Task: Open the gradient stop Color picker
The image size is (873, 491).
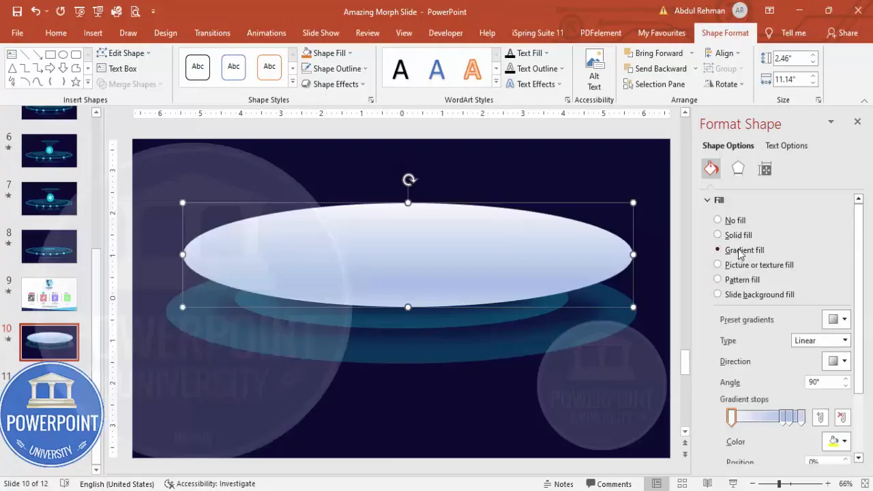Action: tap(837, 441)
